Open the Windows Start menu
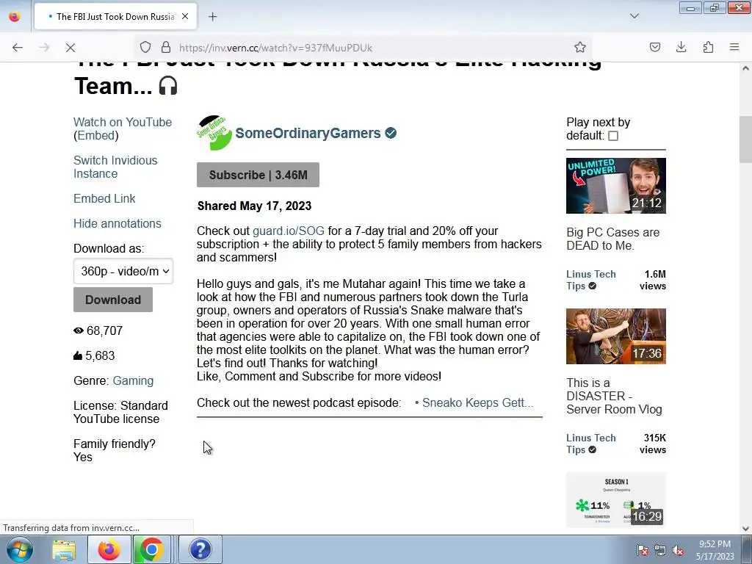Image resolution: width=752 pixels, height=564 pixels. click(x=20, y=549)
